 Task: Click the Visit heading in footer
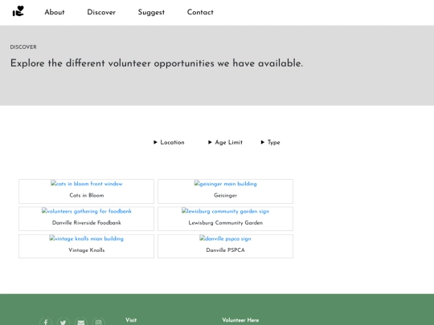pos(131,320)
